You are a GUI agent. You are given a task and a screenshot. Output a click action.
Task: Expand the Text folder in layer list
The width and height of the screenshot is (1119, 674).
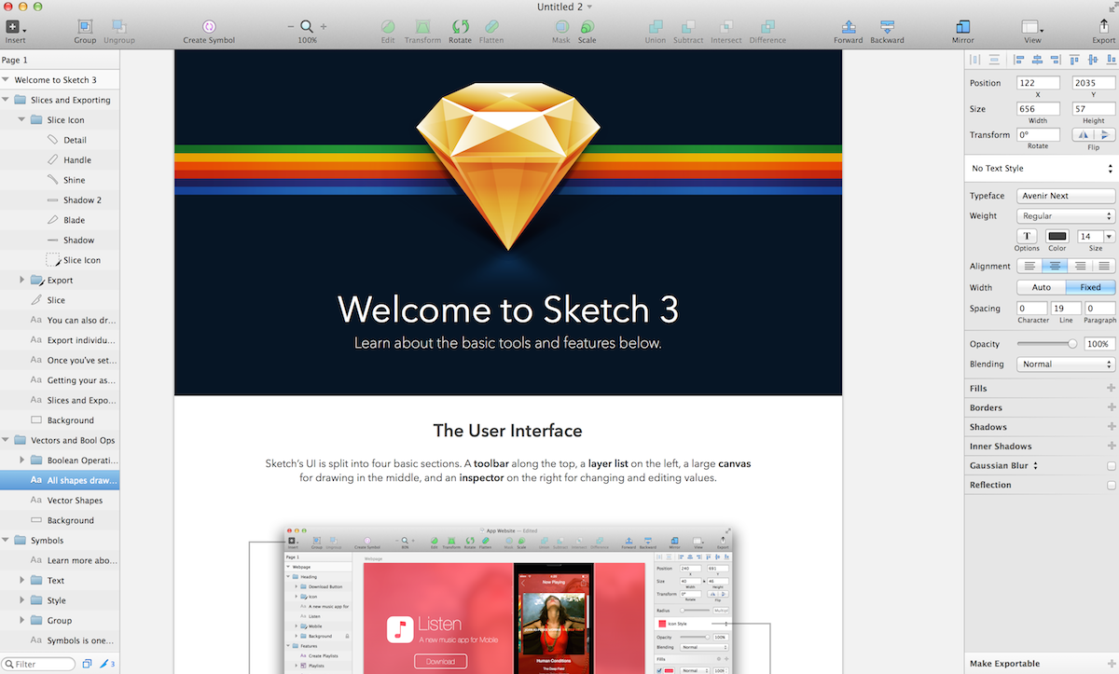click(x=21, y=580)
